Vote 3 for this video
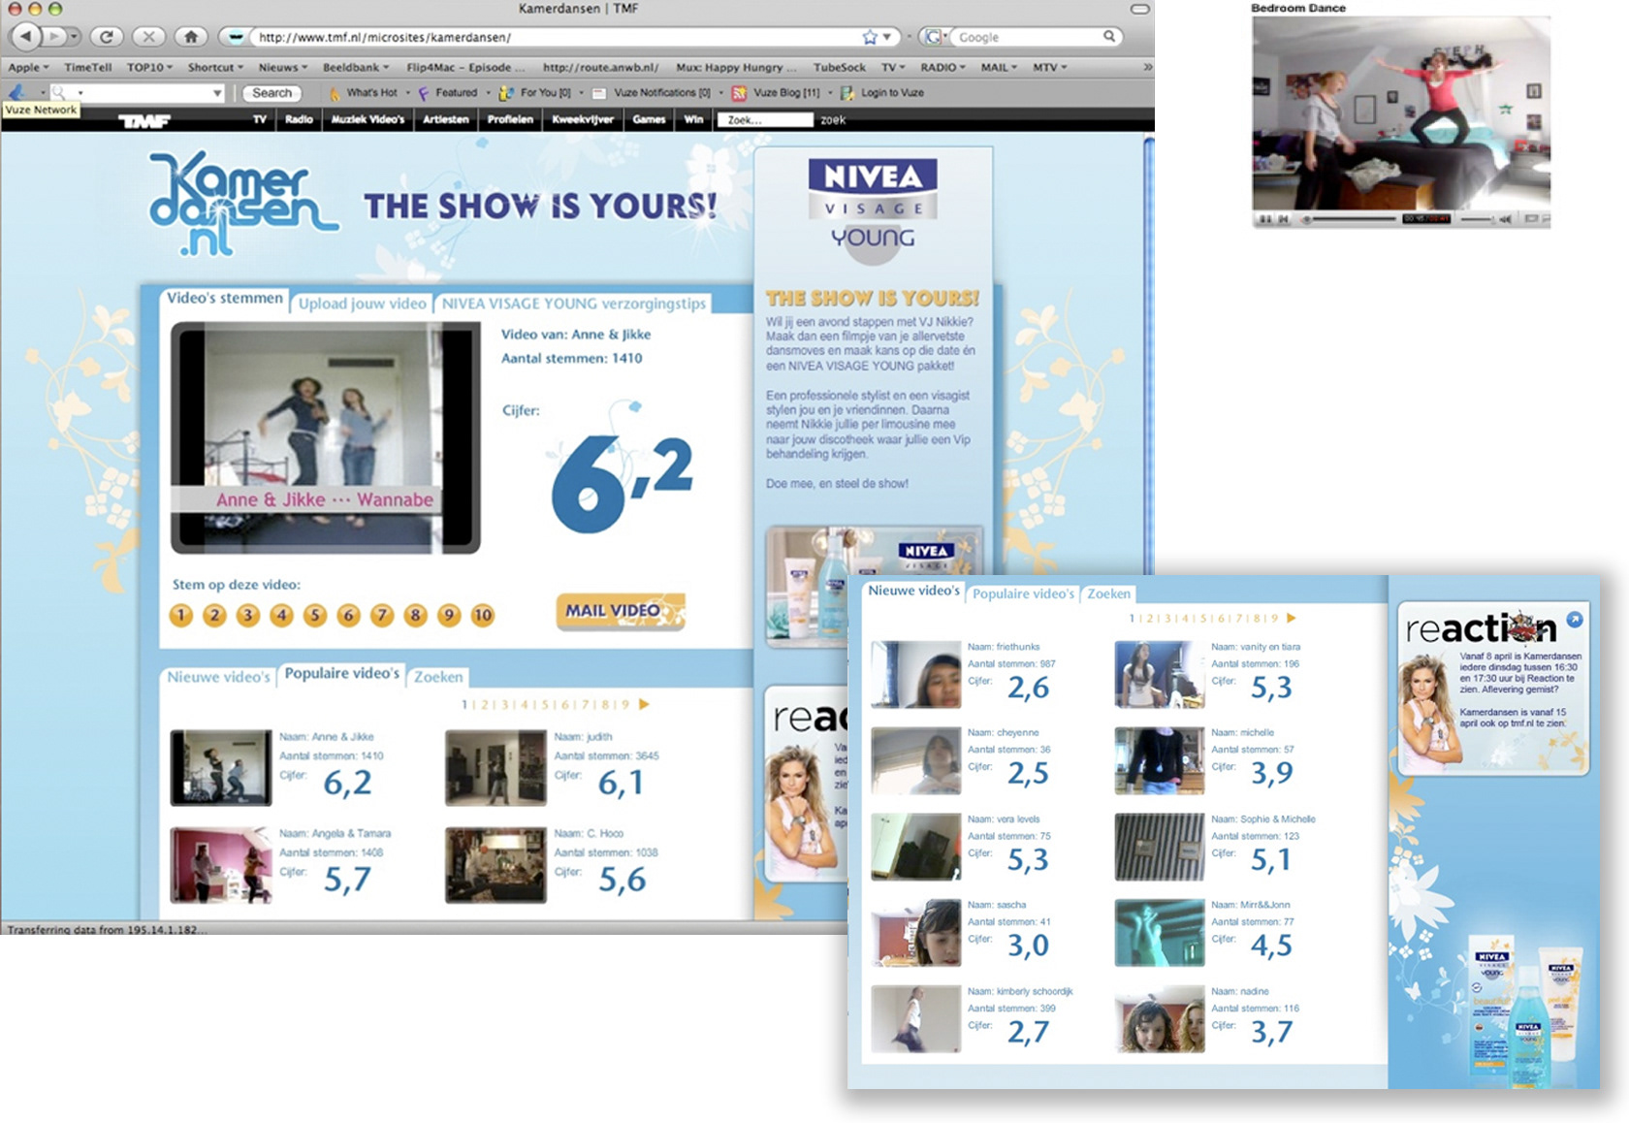Image resolution: width=1629 pixels, height=1123 pixels. 248,615
